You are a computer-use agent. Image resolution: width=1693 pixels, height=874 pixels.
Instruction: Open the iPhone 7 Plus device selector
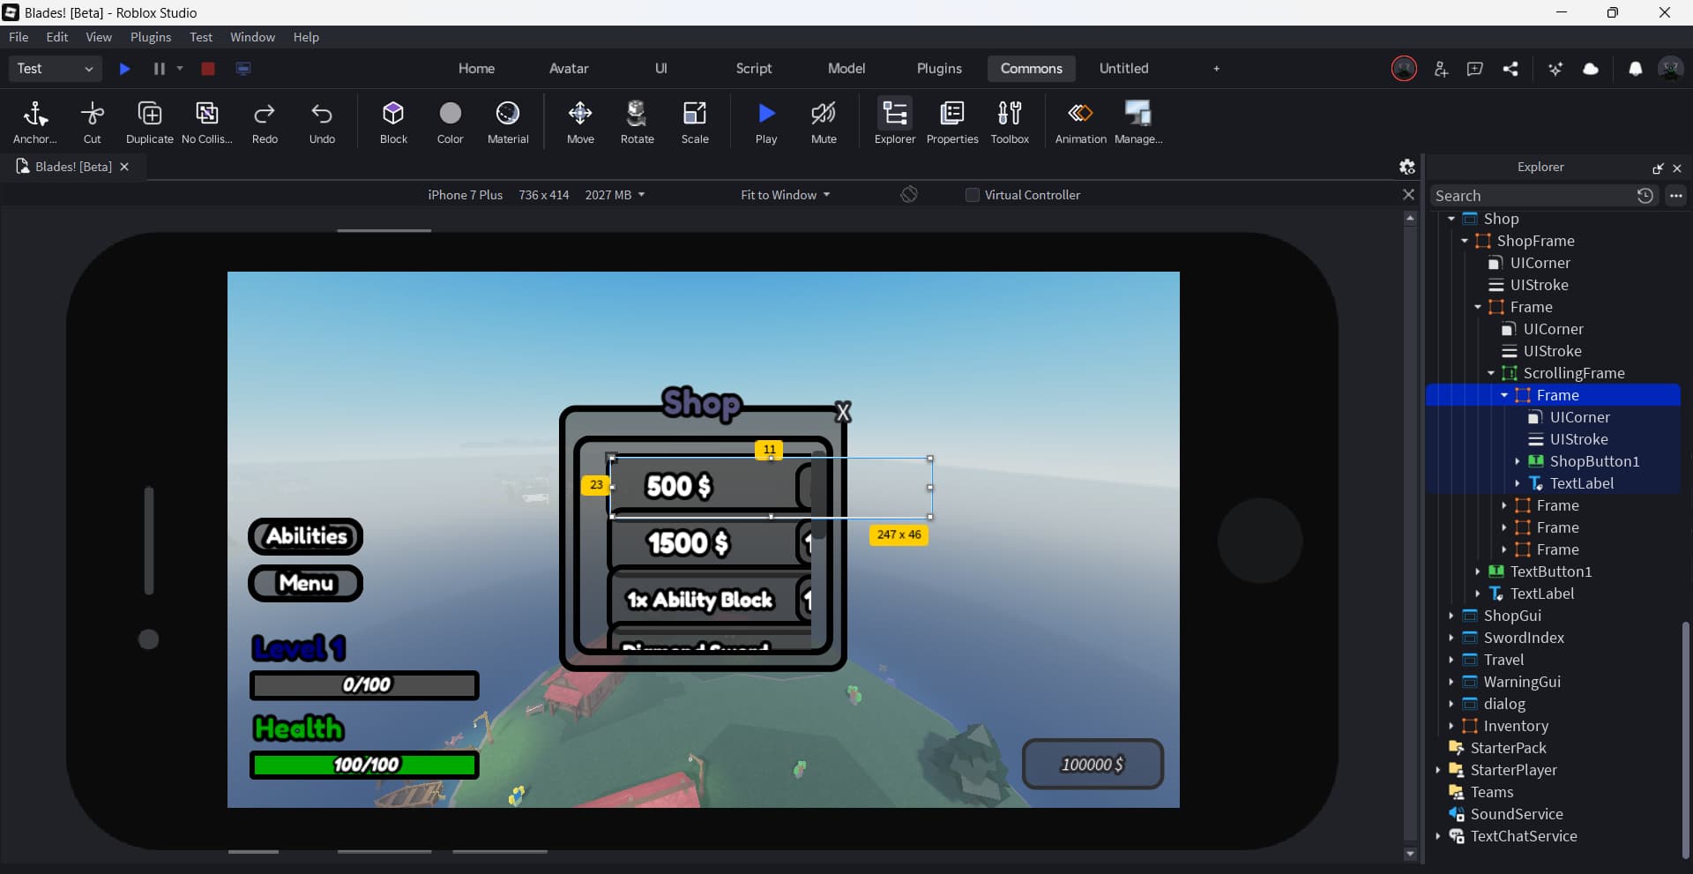click(466, 194)
